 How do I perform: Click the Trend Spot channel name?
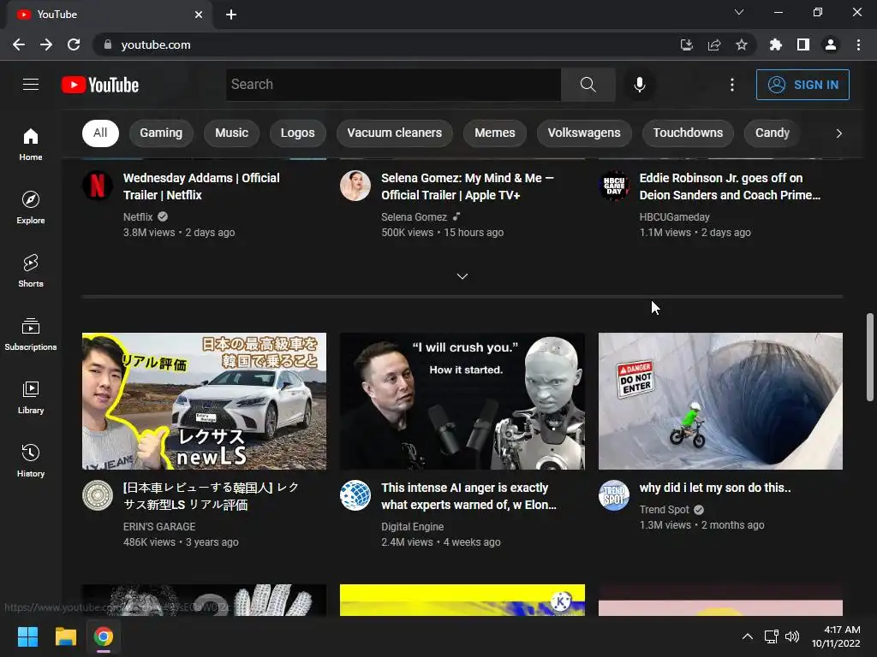[x=665, y=510]
